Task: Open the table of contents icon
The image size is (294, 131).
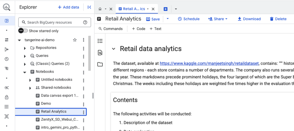Action: pyautogui.click(x=100, y=41)
